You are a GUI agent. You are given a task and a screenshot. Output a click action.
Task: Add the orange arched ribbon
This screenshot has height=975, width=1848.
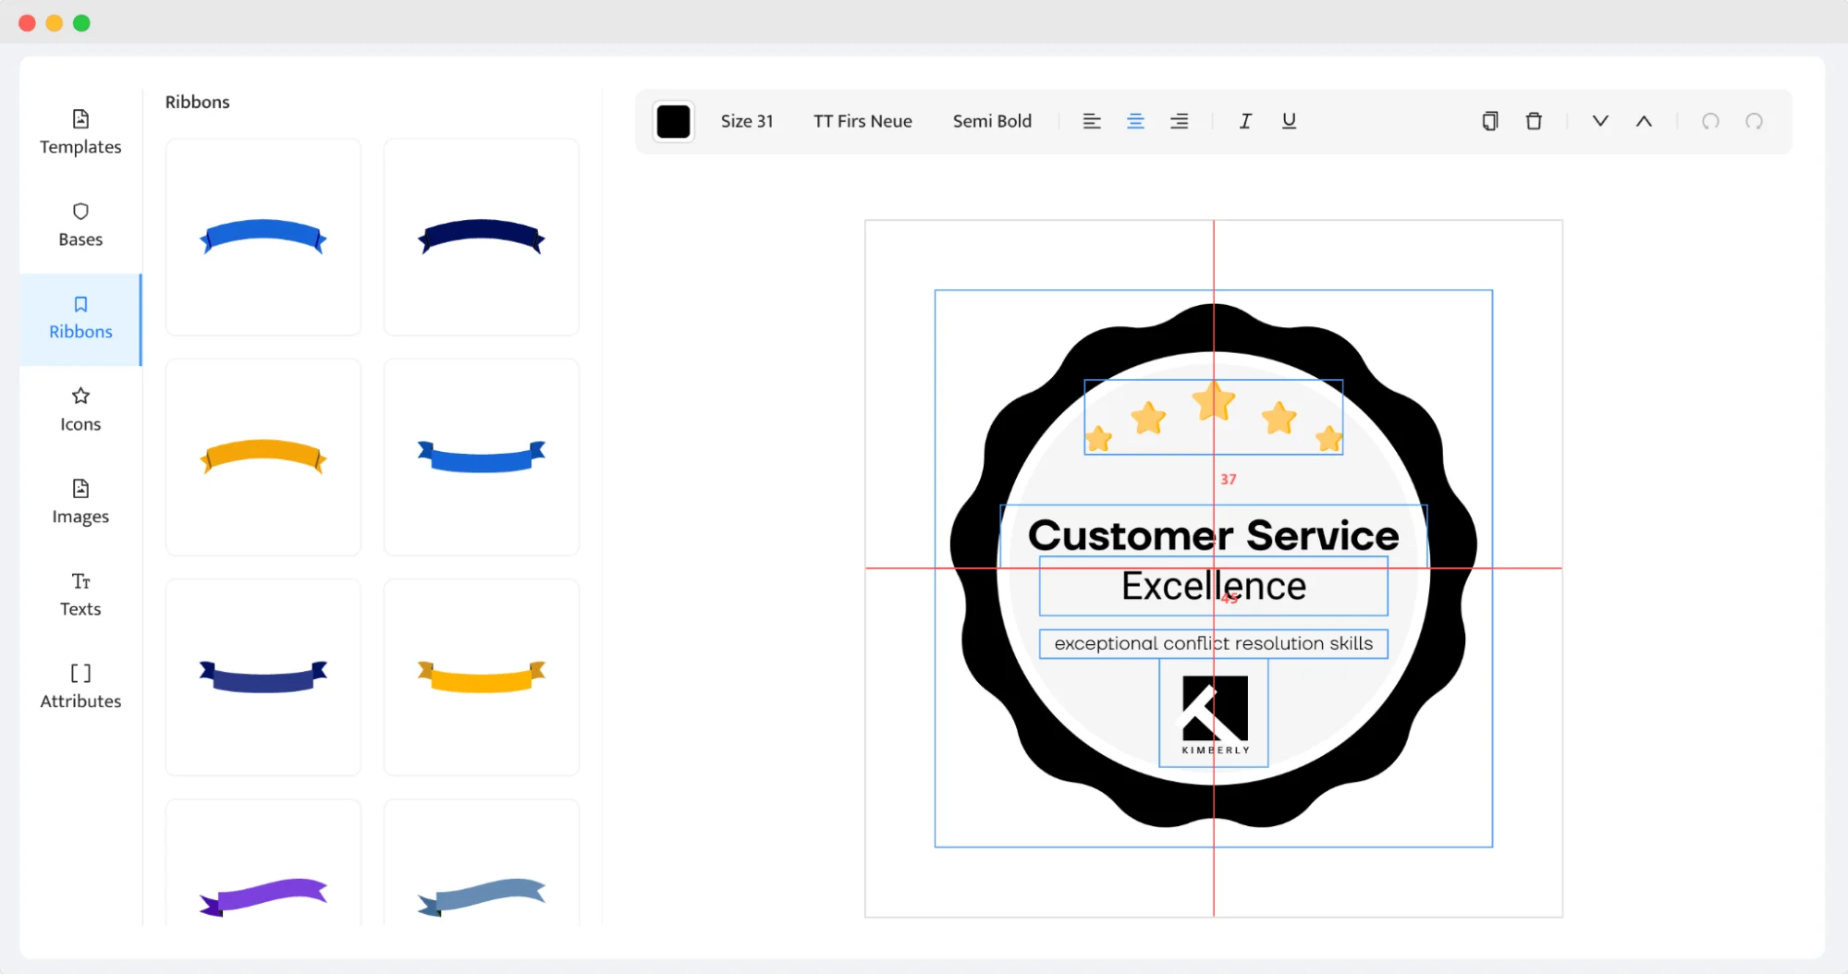coord(263,457)
